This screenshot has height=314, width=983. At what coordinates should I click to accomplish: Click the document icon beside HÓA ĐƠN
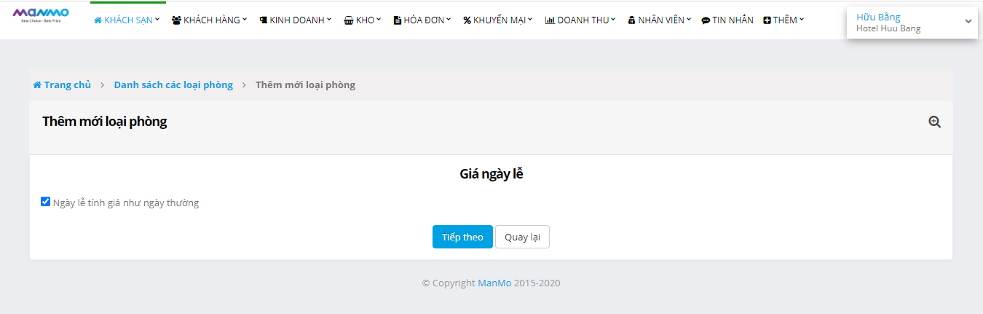point(397,20)
